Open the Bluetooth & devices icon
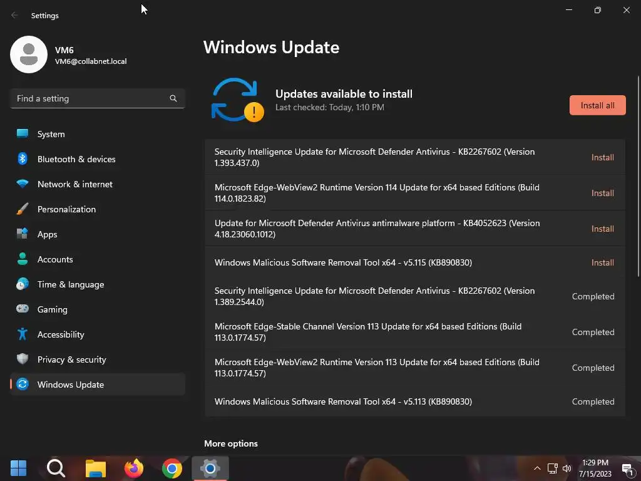The height and width of the screenshot is (481, 641). click(x=23, y=158)
